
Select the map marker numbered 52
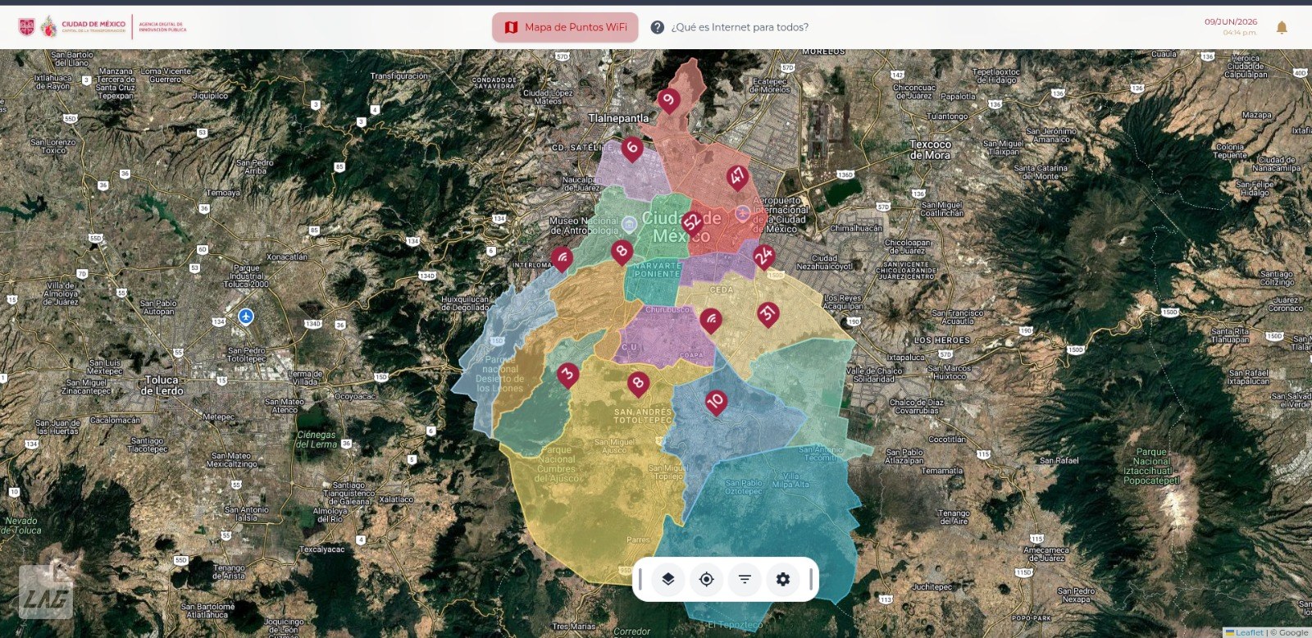coord(692,222)
